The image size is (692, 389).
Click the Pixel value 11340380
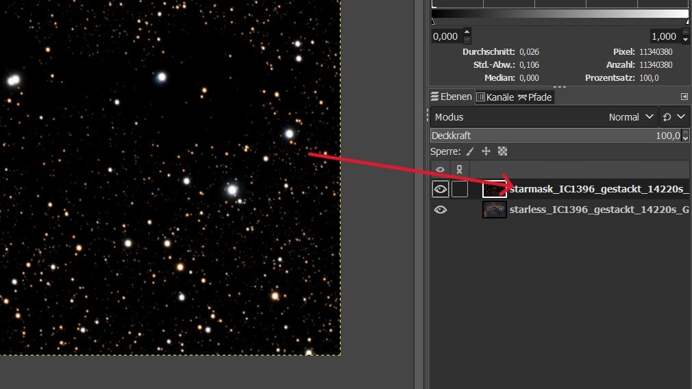click(656, 52)
